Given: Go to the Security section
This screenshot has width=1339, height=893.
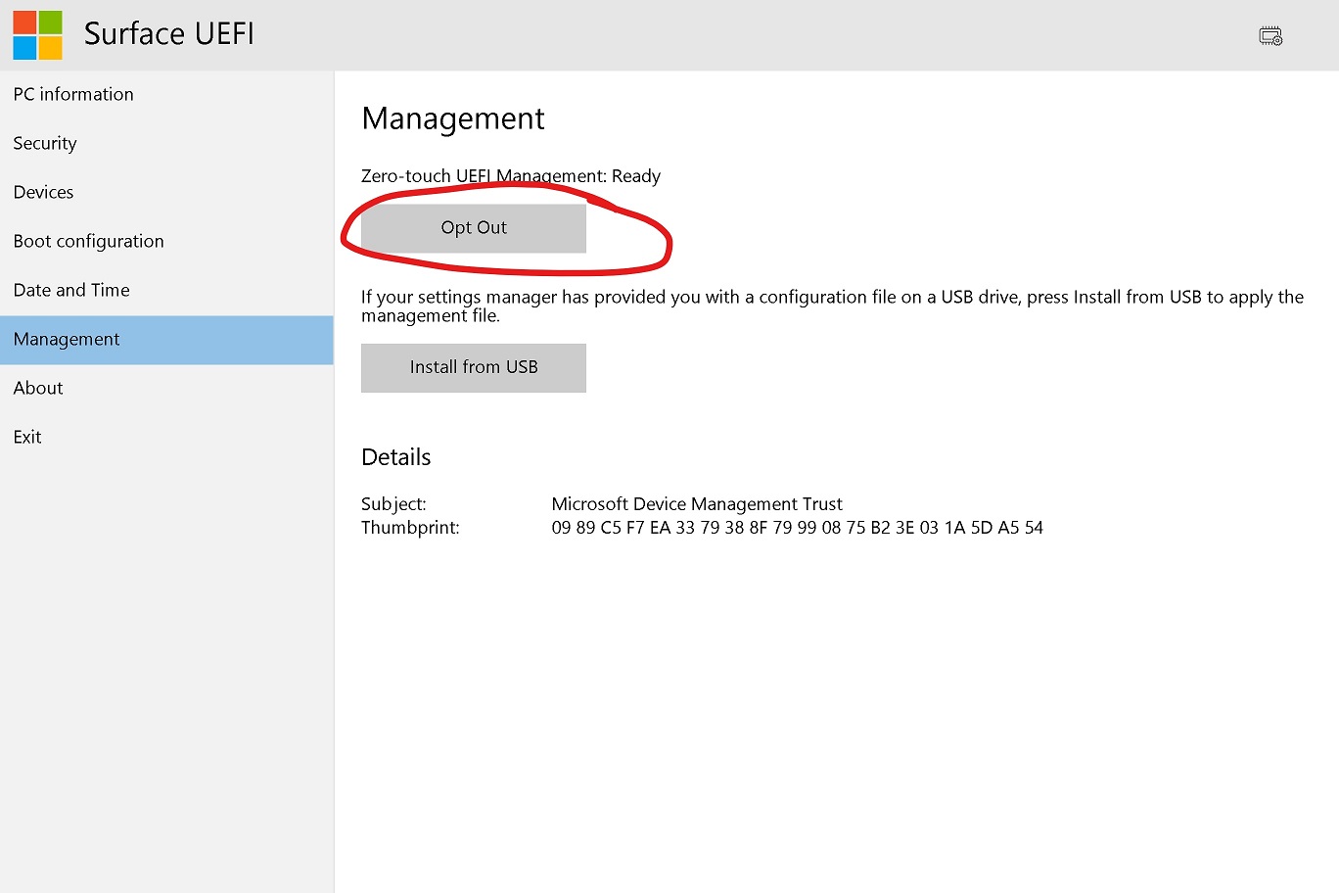Looking at the screenshot, I should (166, 144).
